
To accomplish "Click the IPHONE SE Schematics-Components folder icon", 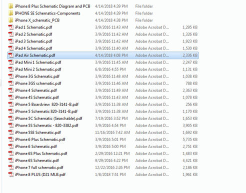I will coord(11,13).
